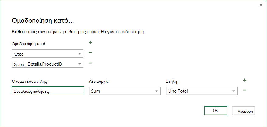This screenshot has width=267, height=127.
Task: Focus the Συνολικές πωλήσεις column name field
Action: coord(48,91)
